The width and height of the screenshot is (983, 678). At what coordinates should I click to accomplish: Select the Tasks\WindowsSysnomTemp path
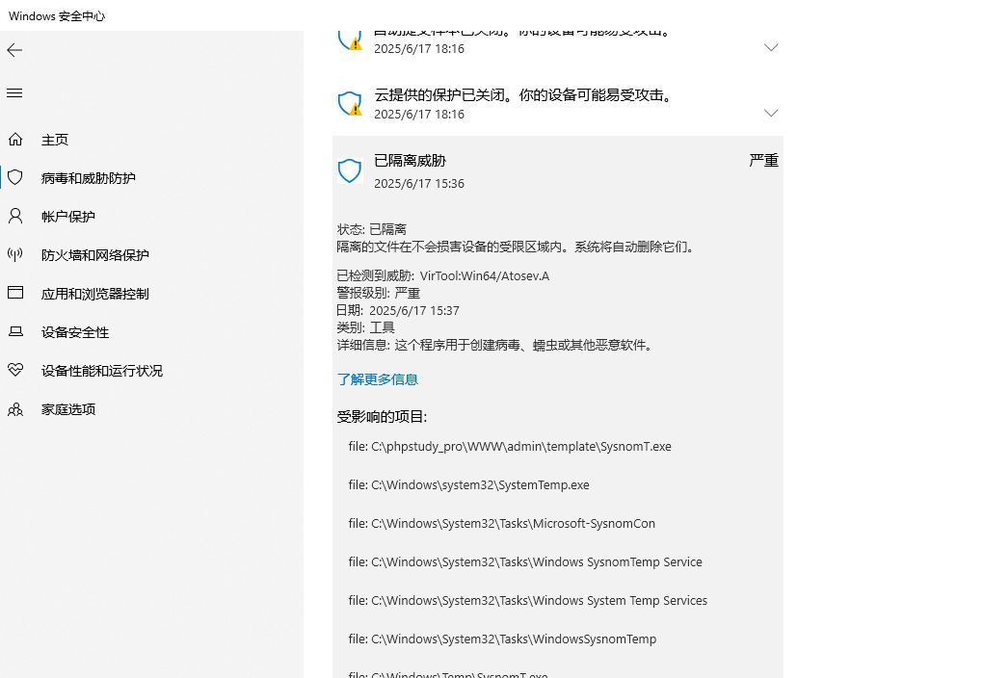(502, 639)
